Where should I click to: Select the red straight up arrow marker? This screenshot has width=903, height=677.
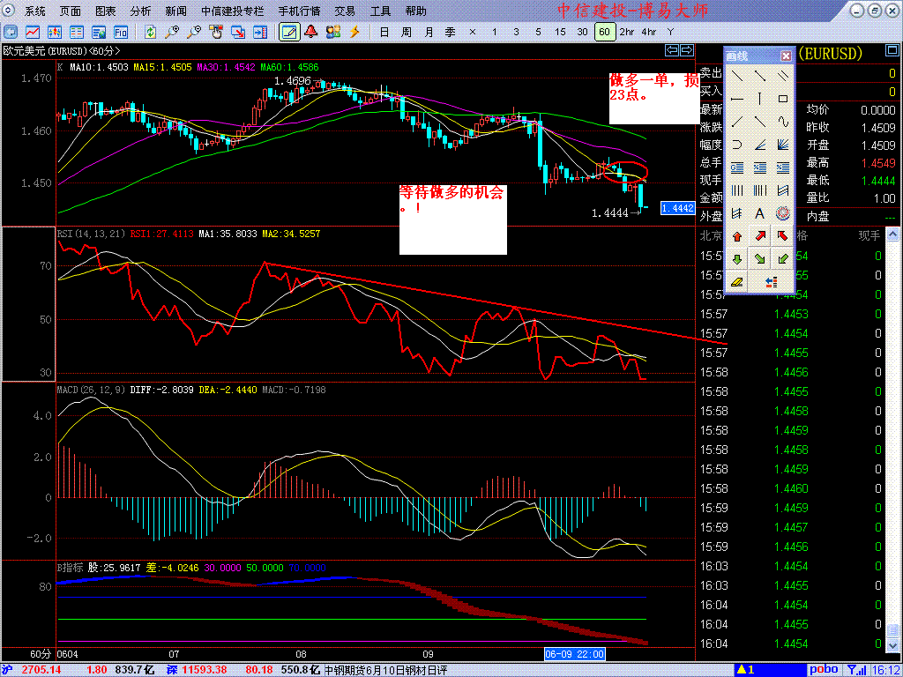click(736, 236)
